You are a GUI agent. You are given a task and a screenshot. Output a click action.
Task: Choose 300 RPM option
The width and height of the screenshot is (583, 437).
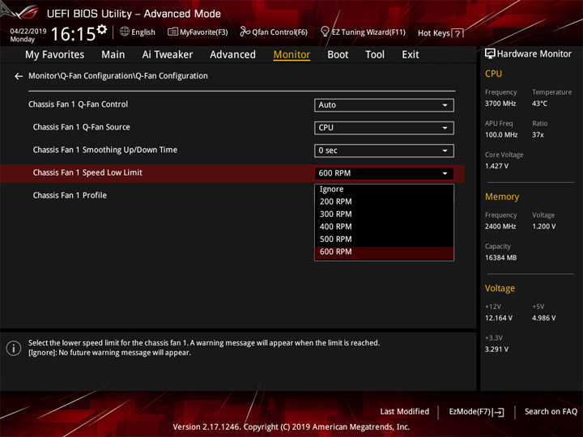tap(384, 214)
